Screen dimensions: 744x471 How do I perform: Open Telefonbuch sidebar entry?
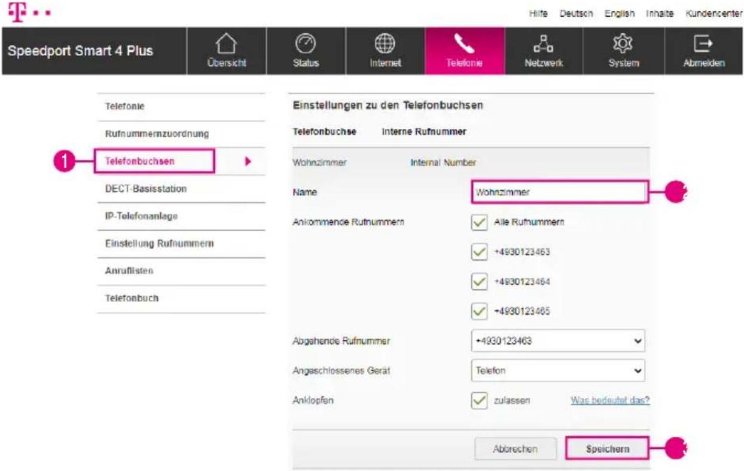coord(181,299)
